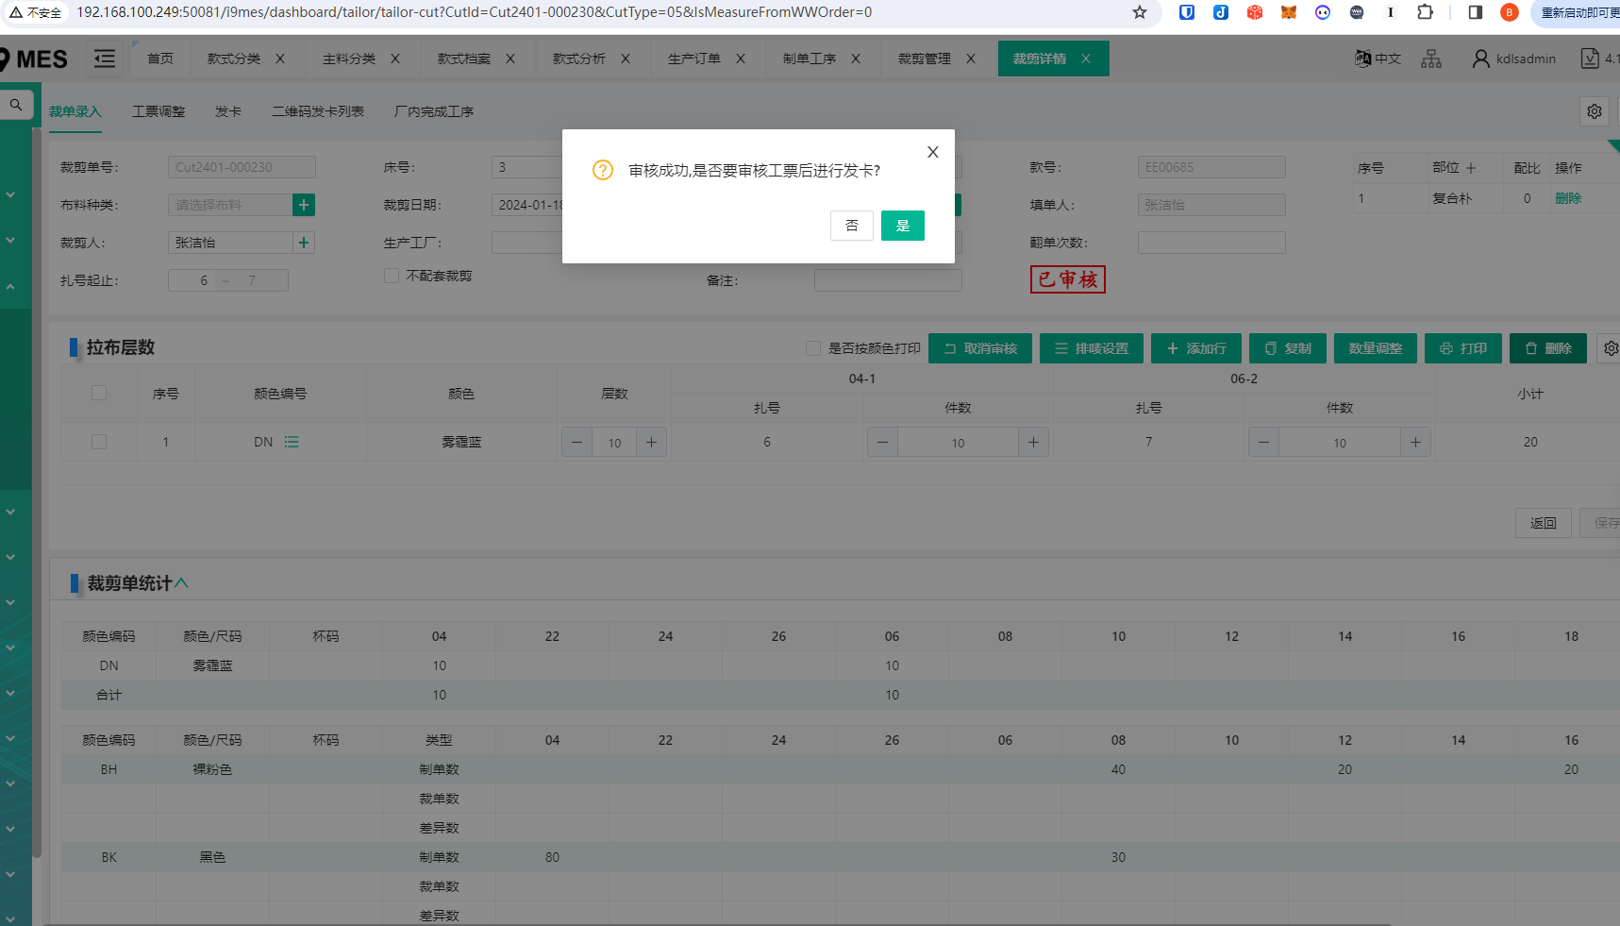Bookmark this page with the star icon
Screen dimensions: 1620x926
pos(1140,12)
